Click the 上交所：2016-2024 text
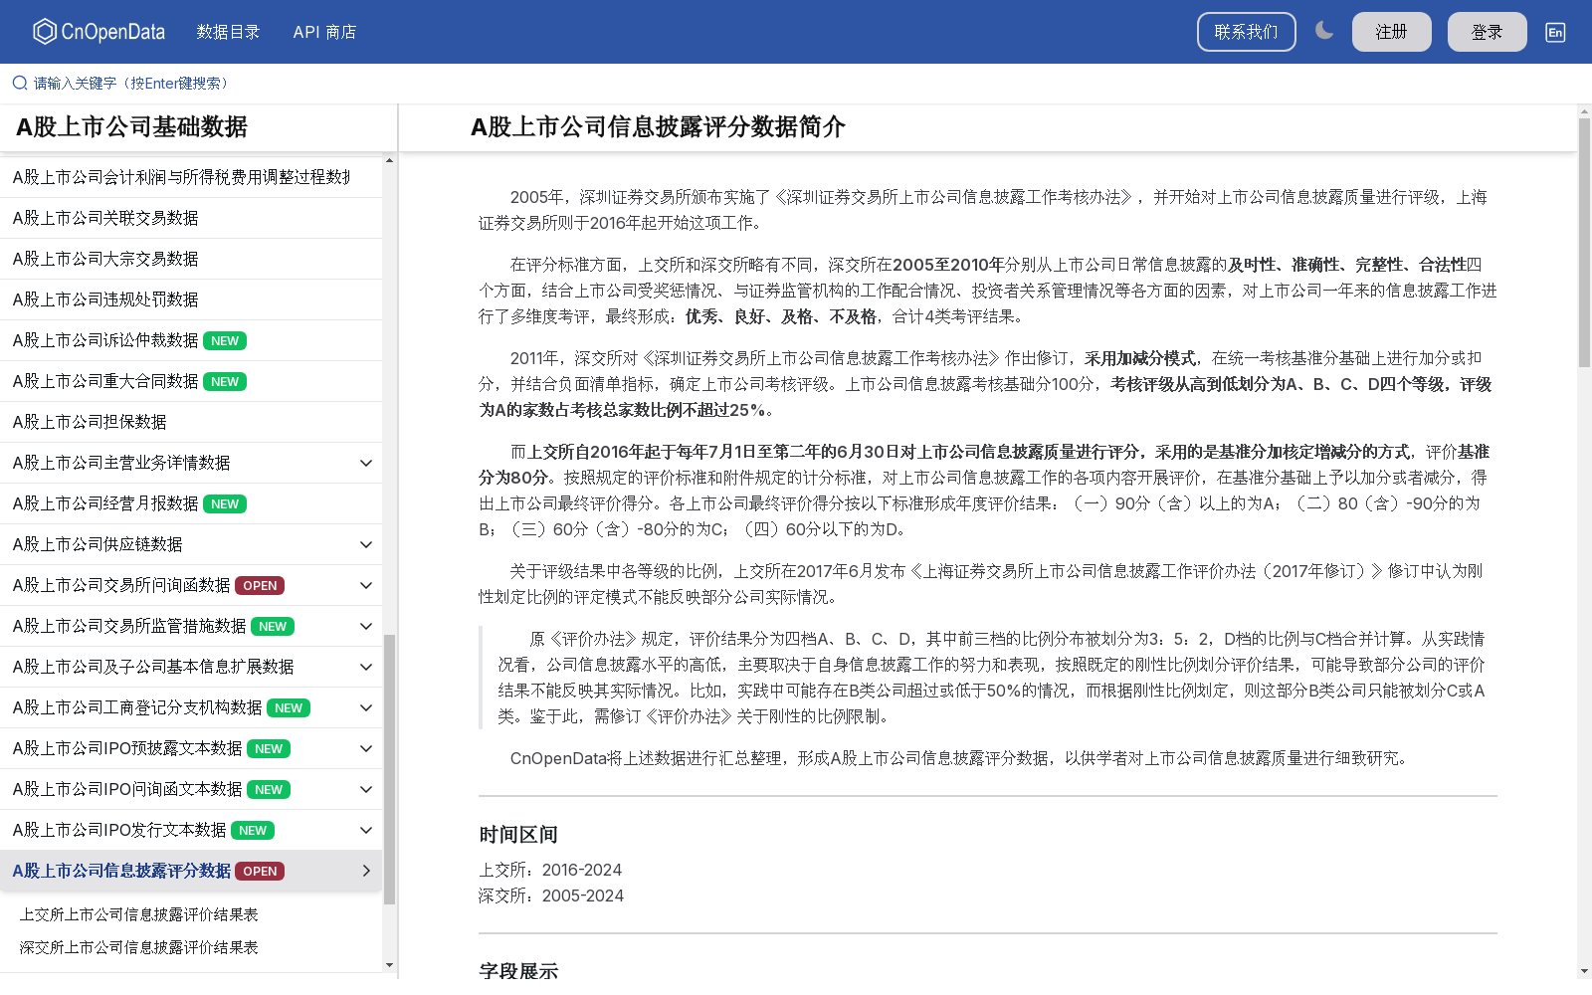The image size is (1592, 995). pos(550,870)
